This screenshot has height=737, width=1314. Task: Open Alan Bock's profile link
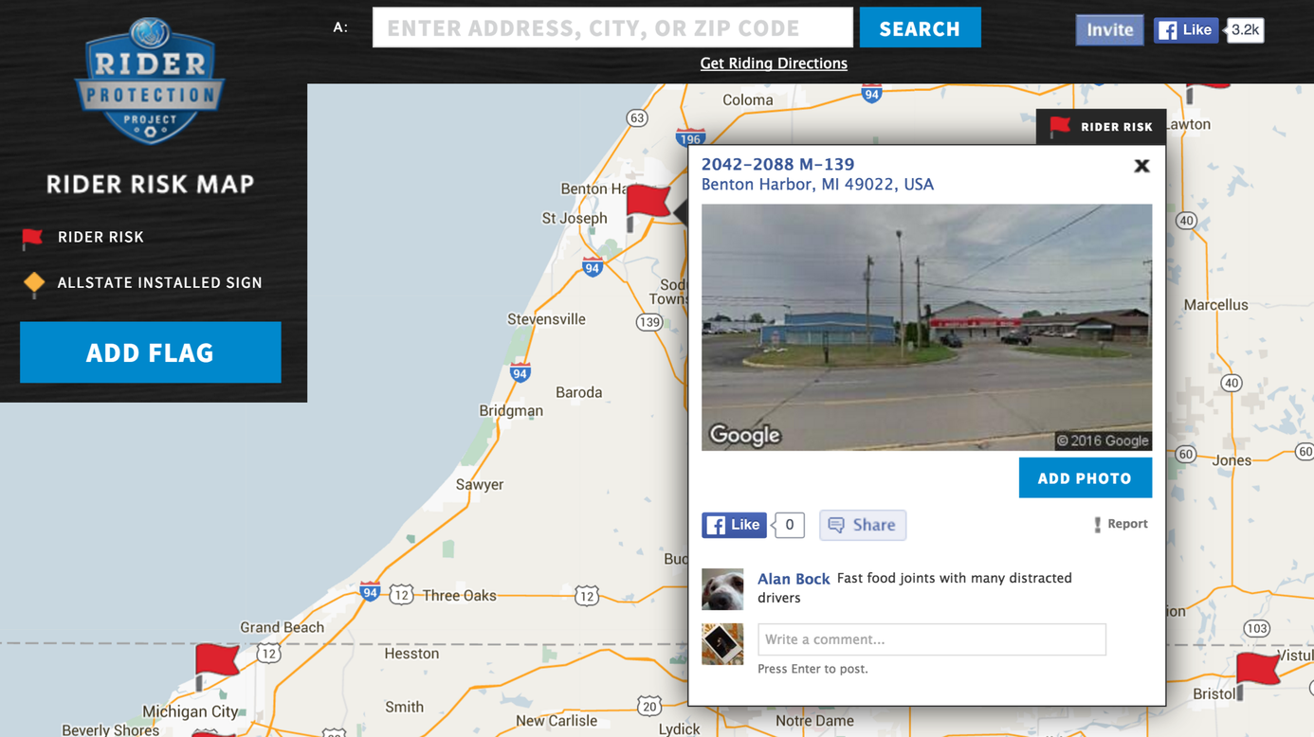pos(794,579)
